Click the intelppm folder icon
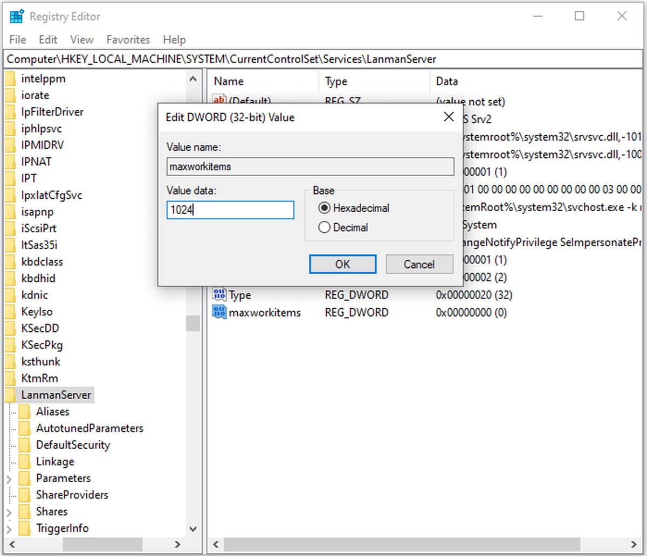647x556 pixels. (x=11, y=79)
